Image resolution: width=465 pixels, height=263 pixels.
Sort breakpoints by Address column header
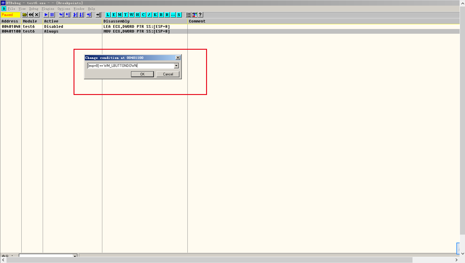coord(11,21)
